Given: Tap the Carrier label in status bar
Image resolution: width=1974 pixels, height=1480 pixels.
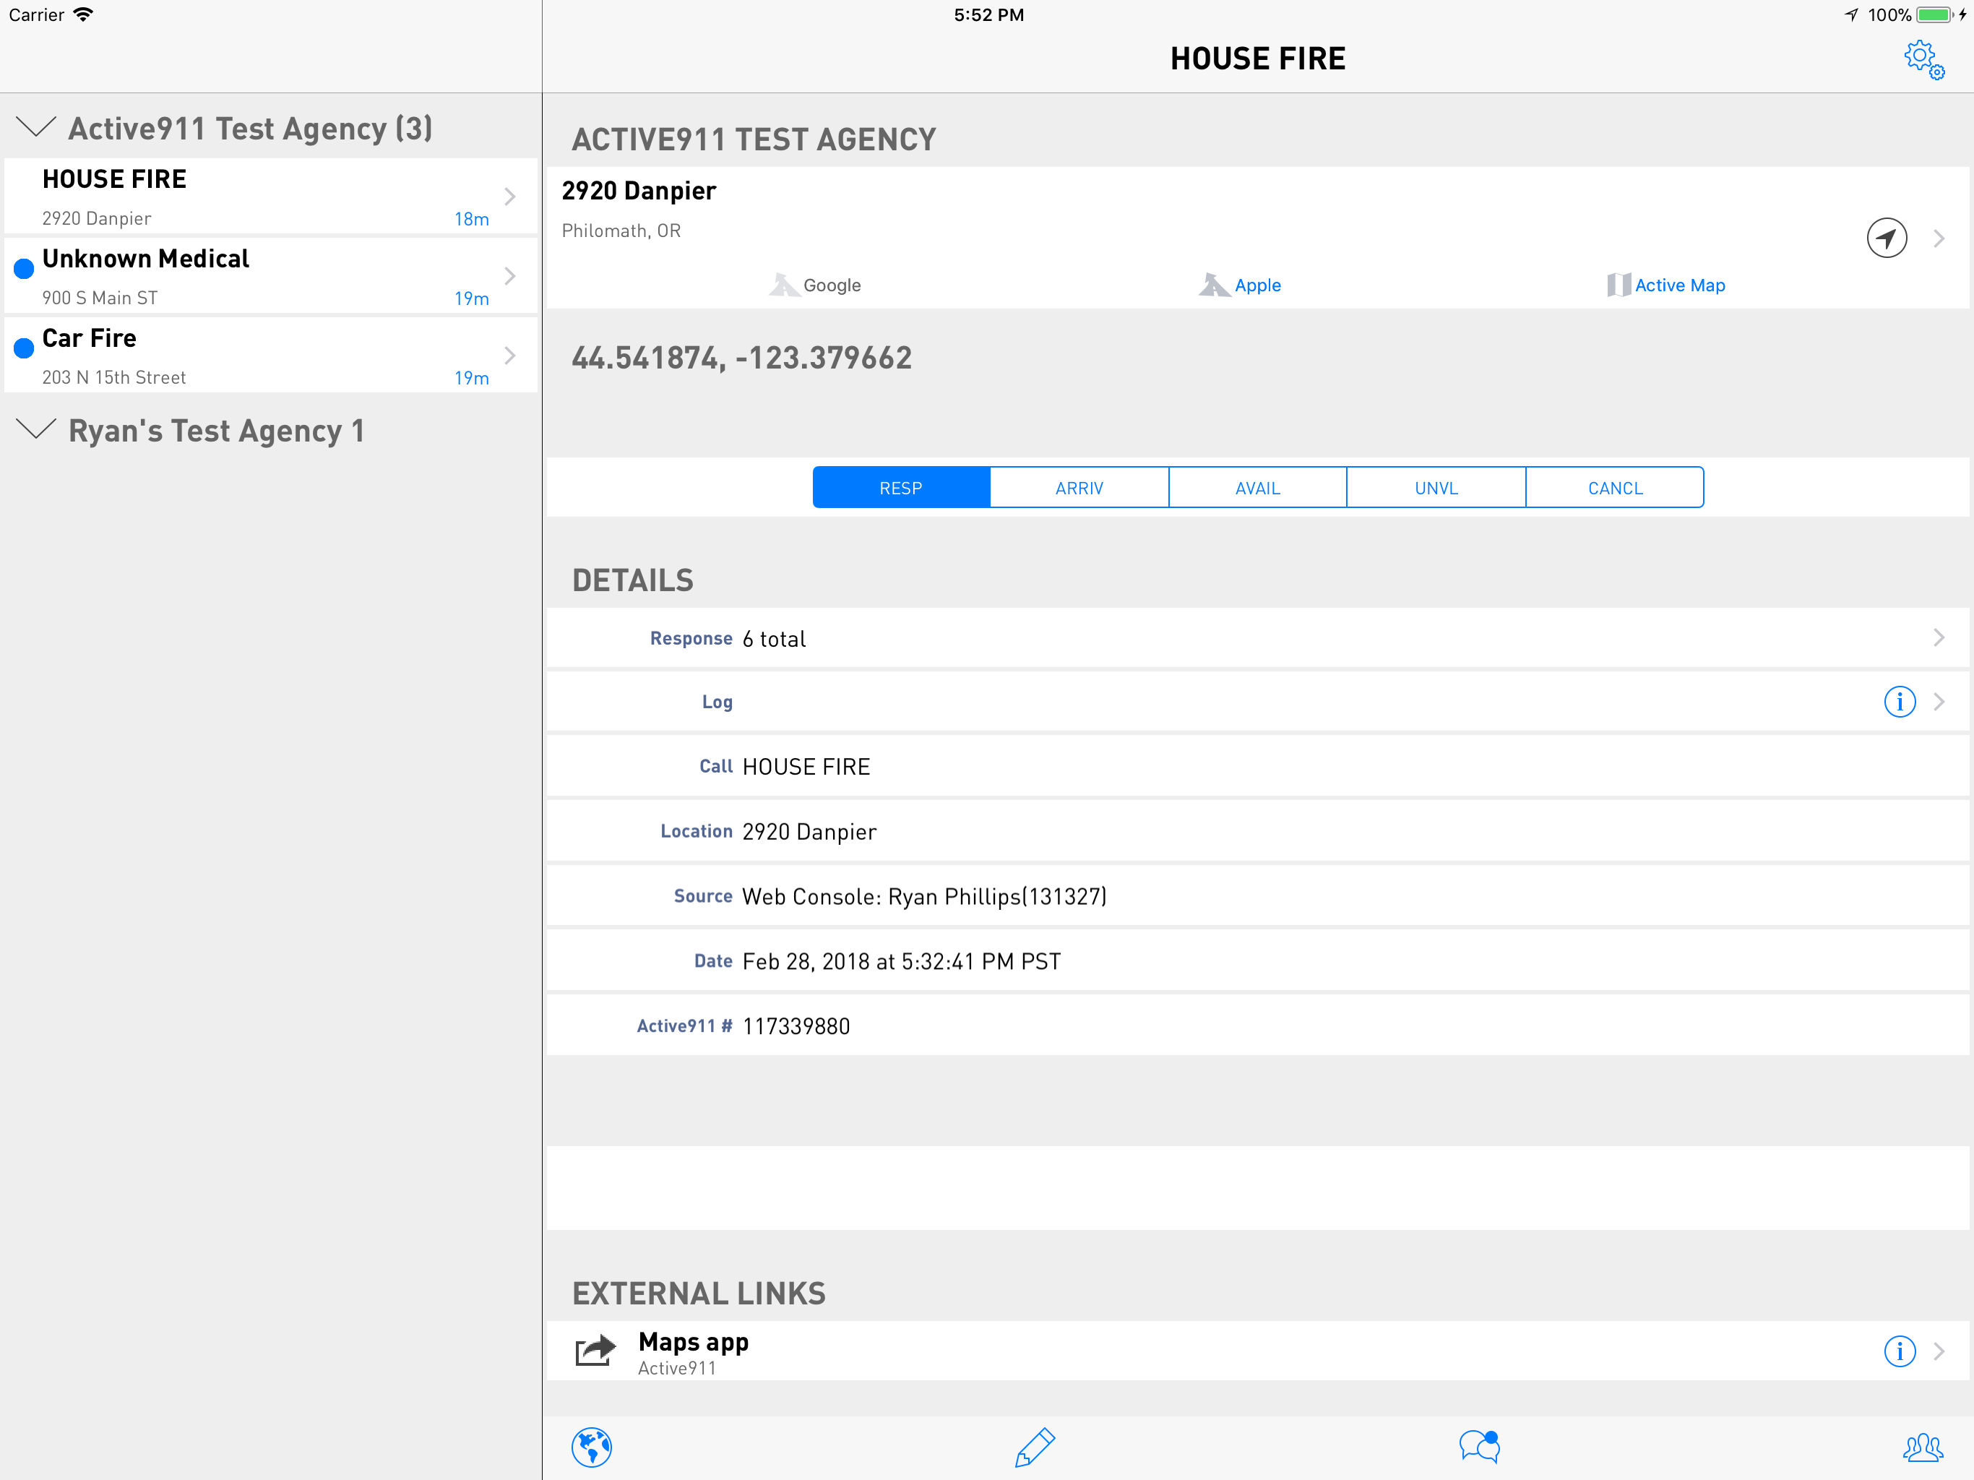Looking at the screenshot, I should point(37,14).
